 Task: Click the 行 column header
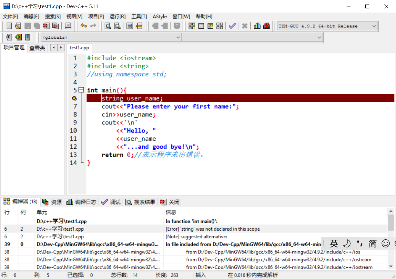point(10,212)
